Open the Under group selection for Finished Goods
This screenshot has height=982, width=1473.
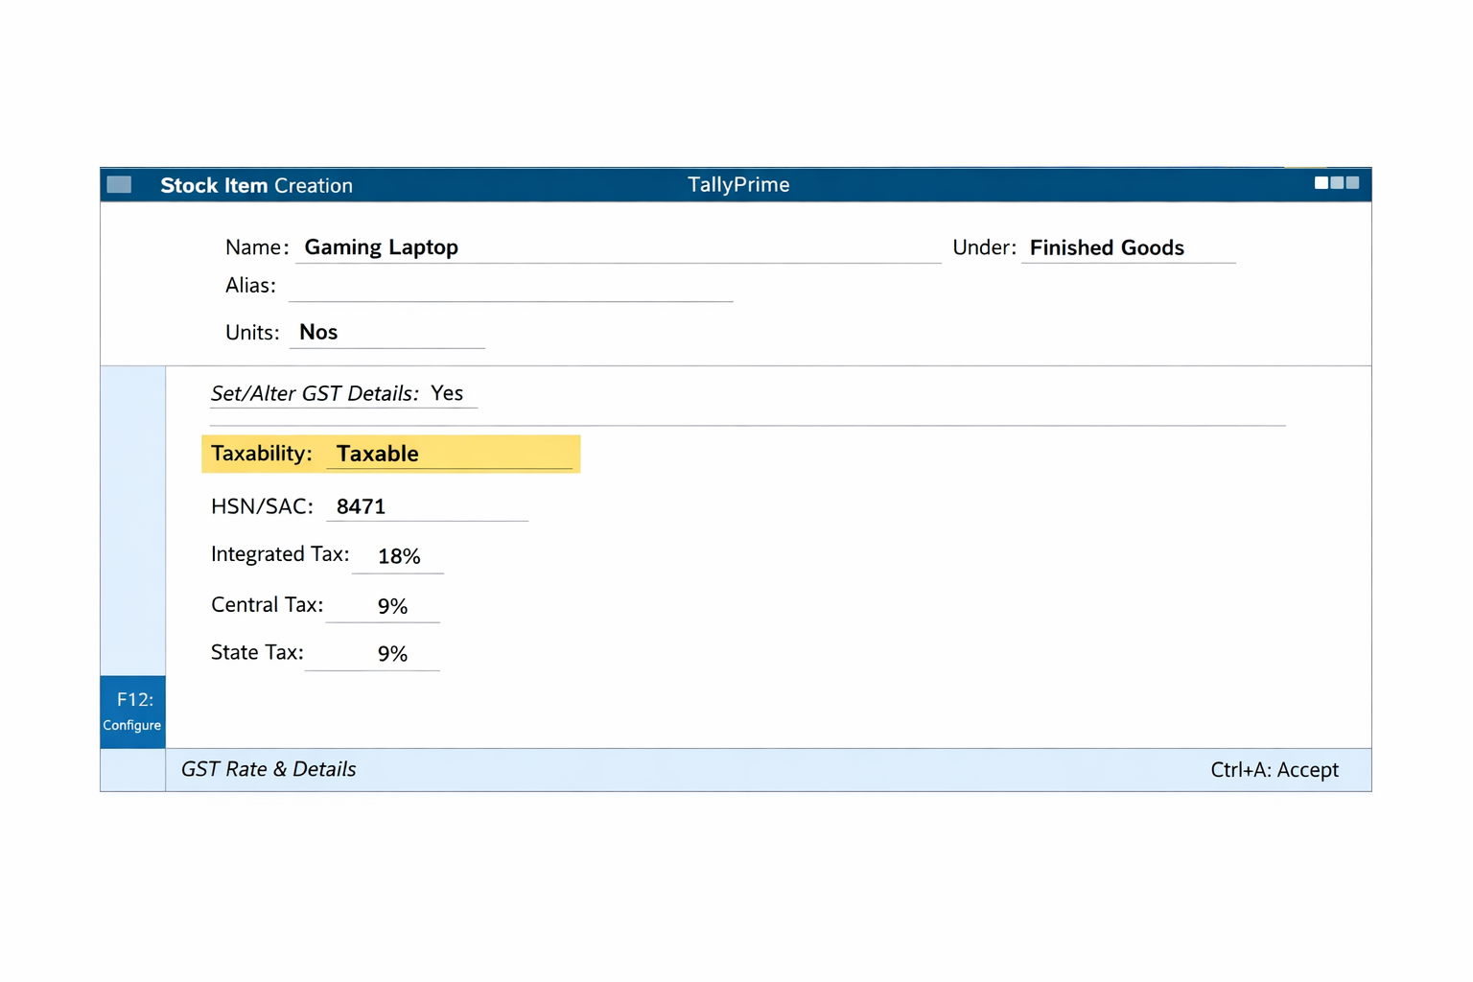(x=1106, y=247)
